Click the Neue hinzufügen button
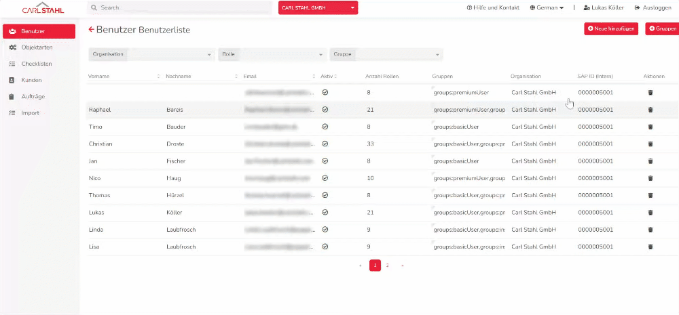This screenshot has height=315, width=679. point(611,28)
